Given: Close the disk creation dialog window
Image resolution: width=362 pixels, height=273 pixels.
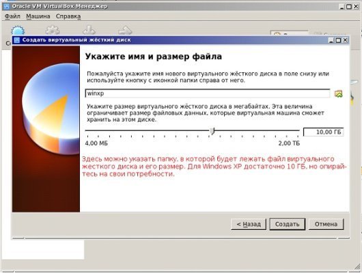Looking at the screenshot, I should [345, 40].
